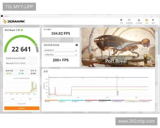Click the Home (主页) navigation icon

tap(121, 21)
